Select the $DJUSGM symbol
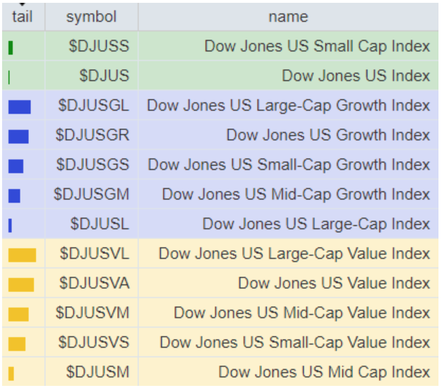 (x=92, y=195)
